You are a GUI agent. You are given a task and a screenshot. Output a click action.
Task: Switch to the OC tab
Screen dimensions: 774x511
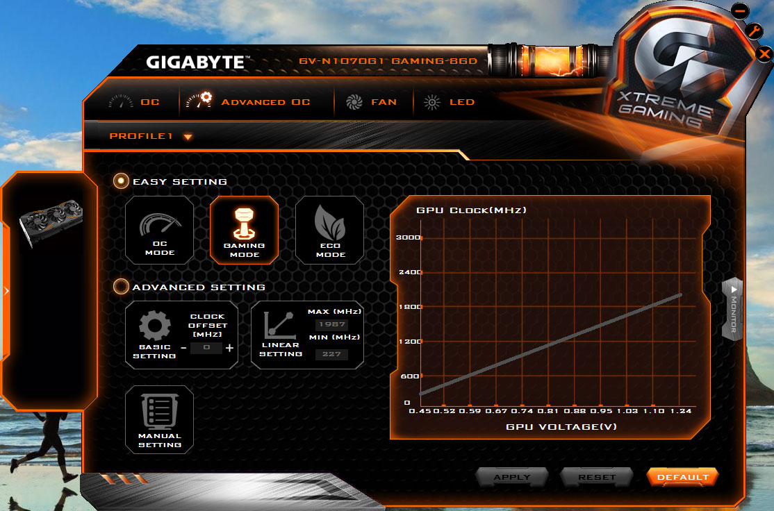point(134,102)
